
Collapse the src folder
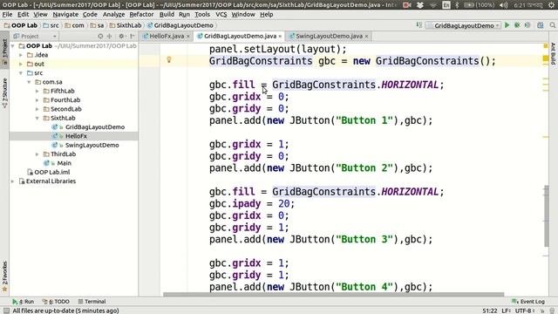point(21,73)
